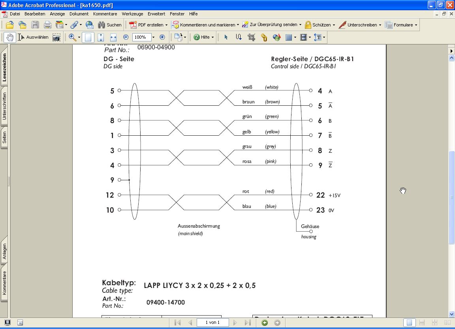Click the scrollbar down arrow

pos(451,314)
